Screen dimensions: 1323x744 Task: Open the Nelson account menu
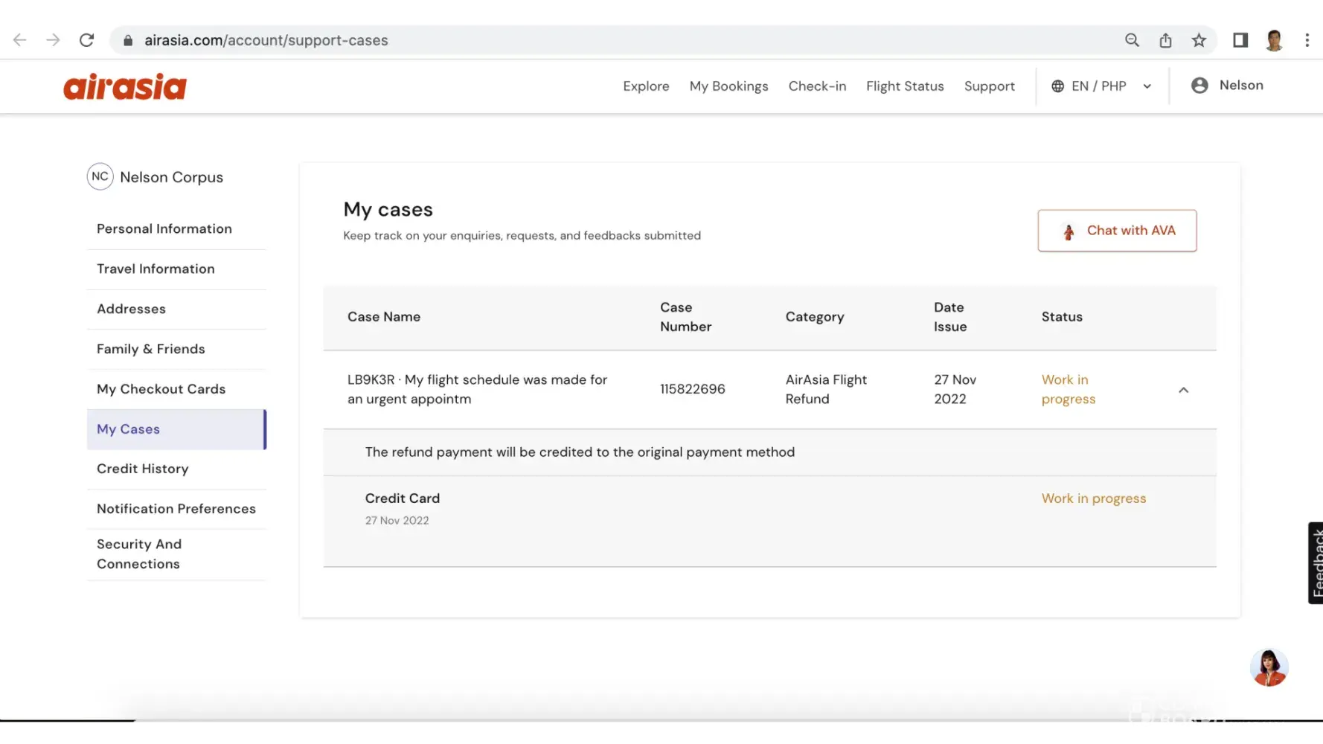tap(1227, 86)
